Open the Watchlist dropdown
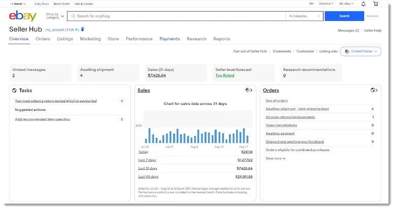Viewport: 394px width, 209px height. pos(326,4)
